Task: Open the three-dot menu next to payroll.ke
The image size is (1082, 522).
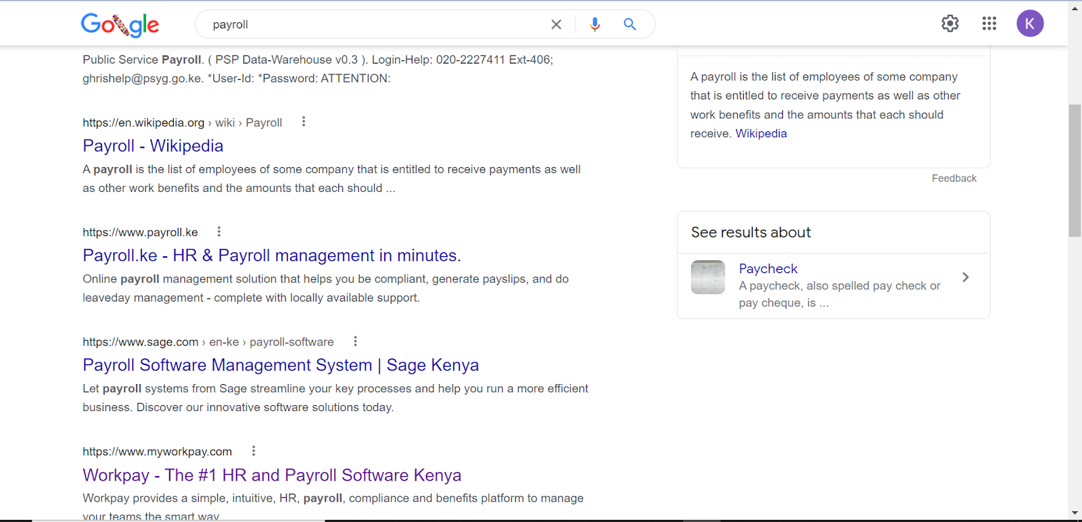Action: (x=219, y=231)
